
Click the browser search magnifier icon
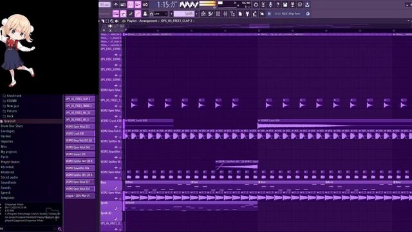coord(60,229)
